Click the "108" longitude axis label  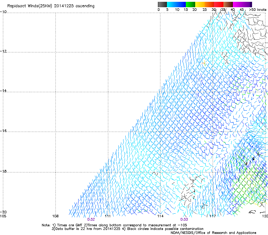[55, 216]
